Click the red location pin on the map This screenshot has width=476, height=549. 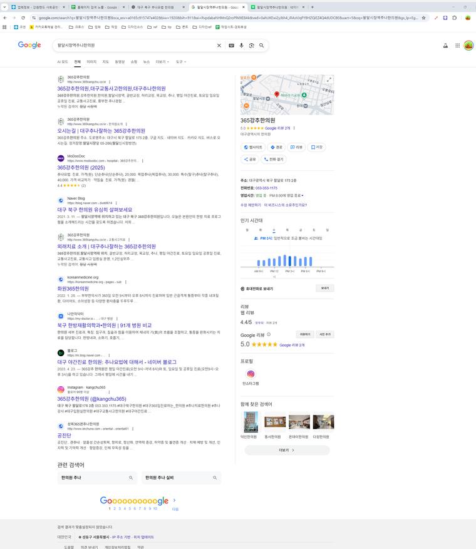pyautogui.click(x=277, y=94)
